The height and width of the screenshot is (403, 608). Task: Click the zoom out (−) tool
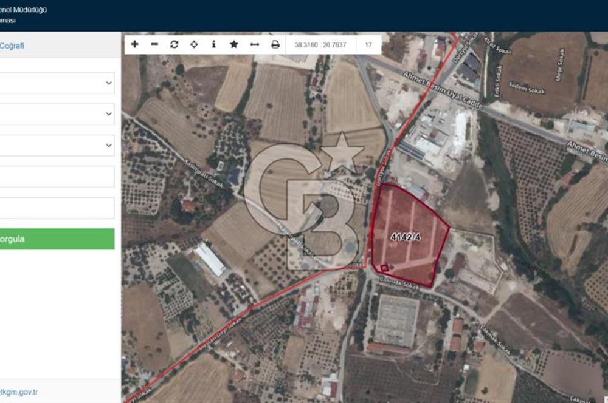coord(154,44)
